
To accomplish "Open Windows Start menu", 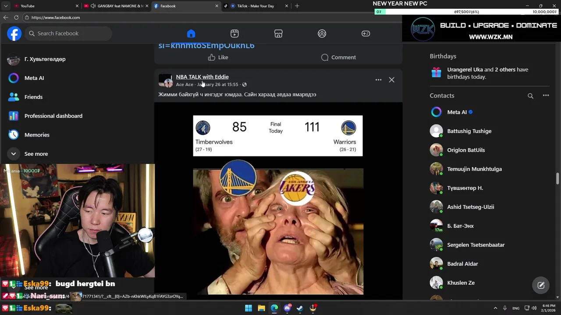I will tap(249, 308).
